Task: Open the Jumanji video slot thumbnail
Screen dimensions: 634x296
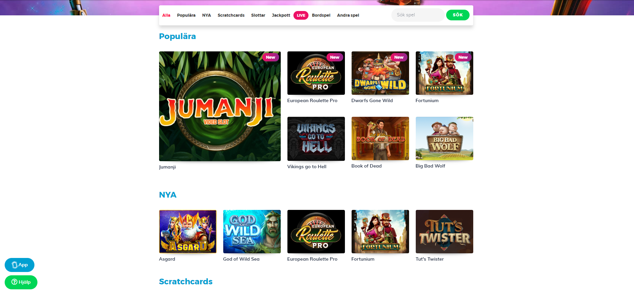Action: click(220, 106)
